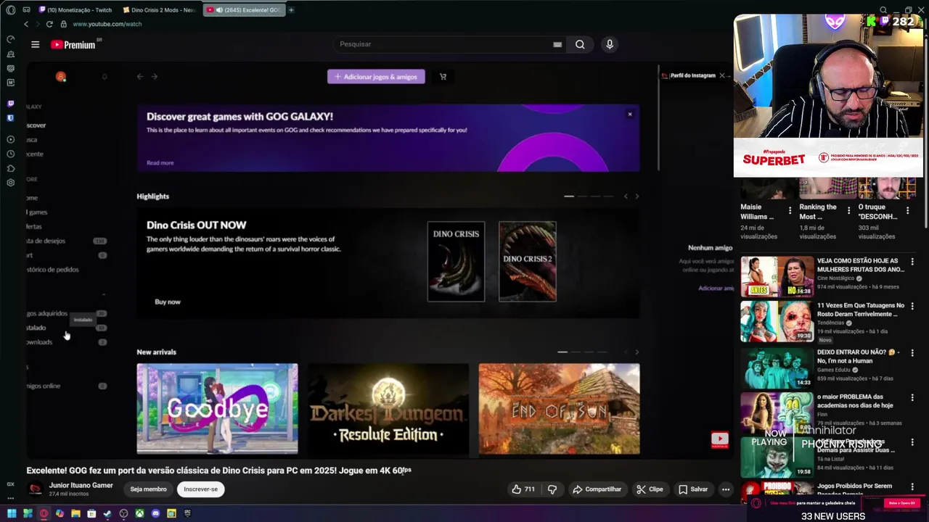
Task: Open Opera GX Control speedometer icon
Action: pos(10,39)
